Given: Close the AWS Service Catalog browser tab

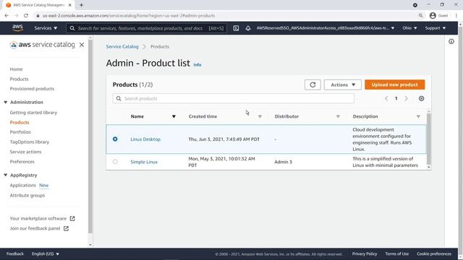Looking at the screenshot, I should tap(70, 5).
